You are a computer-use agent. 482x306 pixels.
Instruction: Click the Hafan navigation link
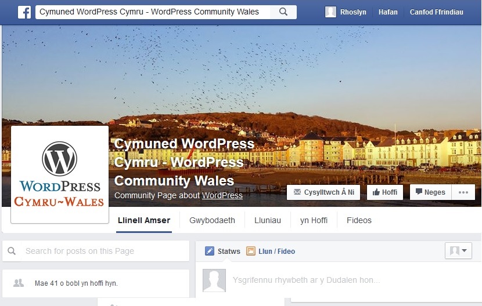point(388,12)
